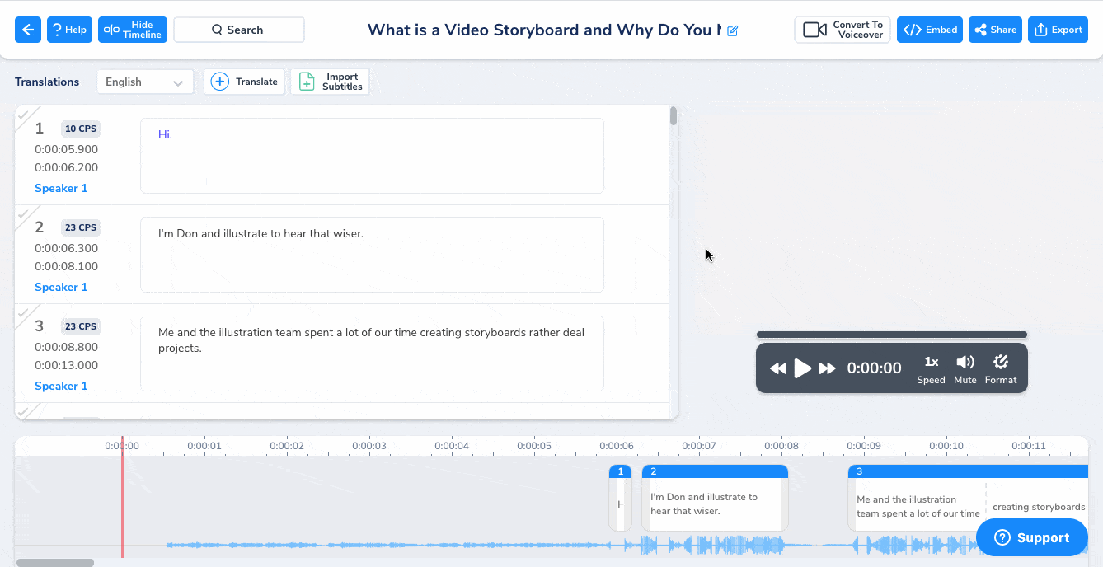The image size is (1103, 567).
Task: Click end time 0:00:08.100
Action: pyautogui.click(x=66, y=266)
